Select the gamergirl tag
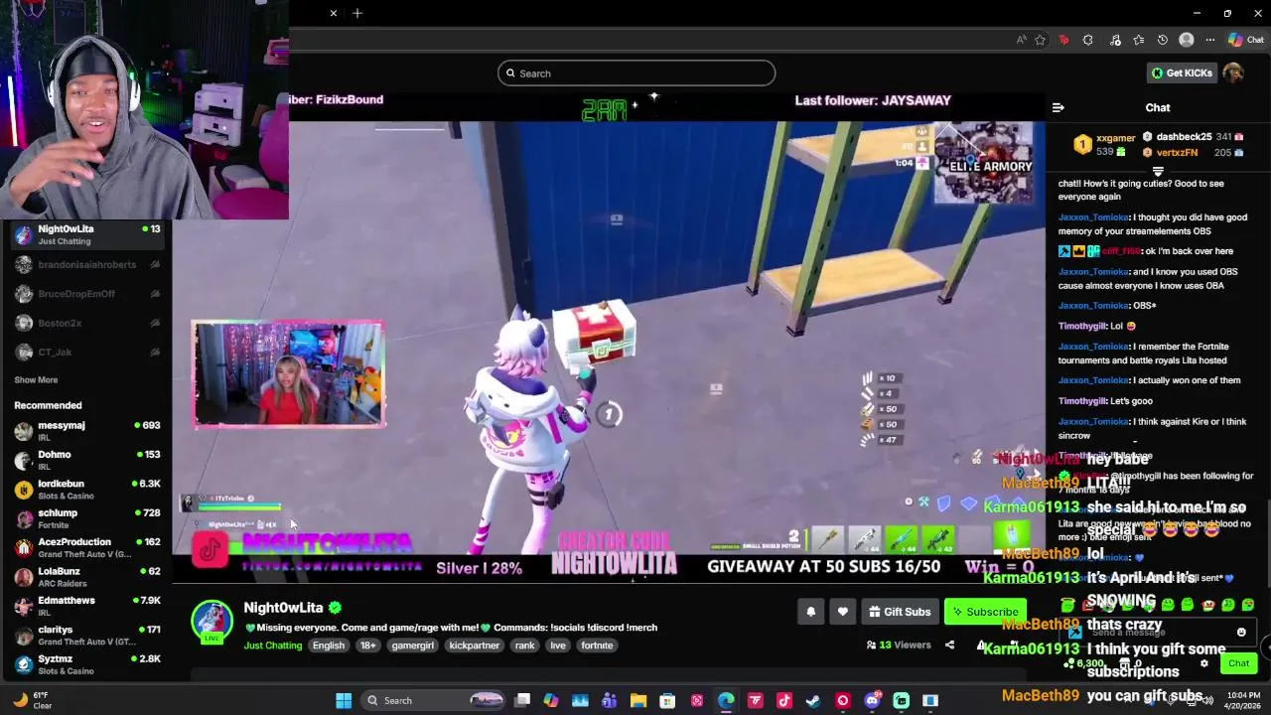 point(413,645)
